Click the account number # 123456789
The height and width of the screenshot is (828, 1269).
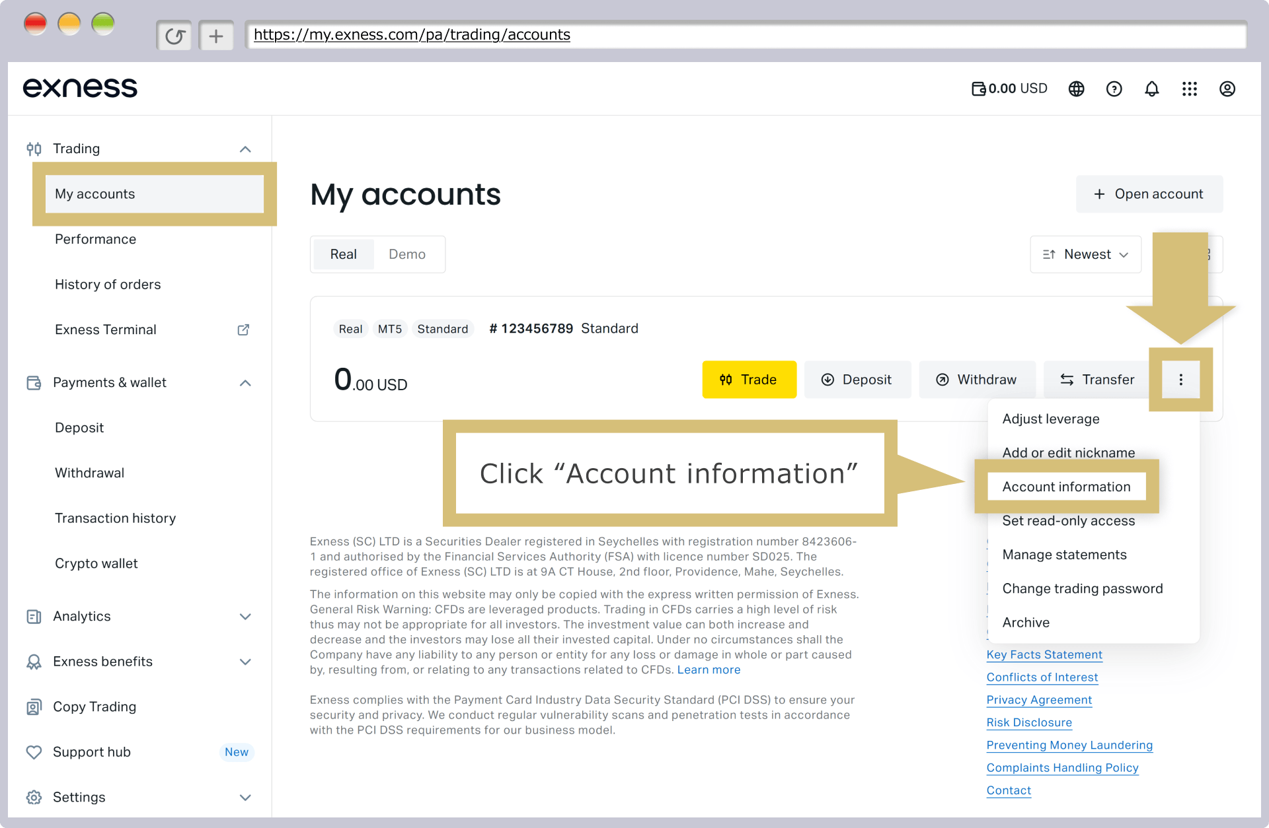click(x=531, y=328)
